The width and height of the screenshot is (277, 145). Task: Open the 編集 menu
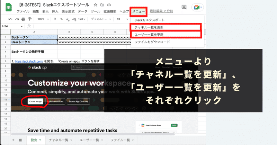(x=36, y=11)
